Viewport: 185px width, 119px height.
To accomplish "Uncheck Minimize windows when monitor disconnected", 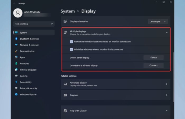I will click(x=71, y=50).
